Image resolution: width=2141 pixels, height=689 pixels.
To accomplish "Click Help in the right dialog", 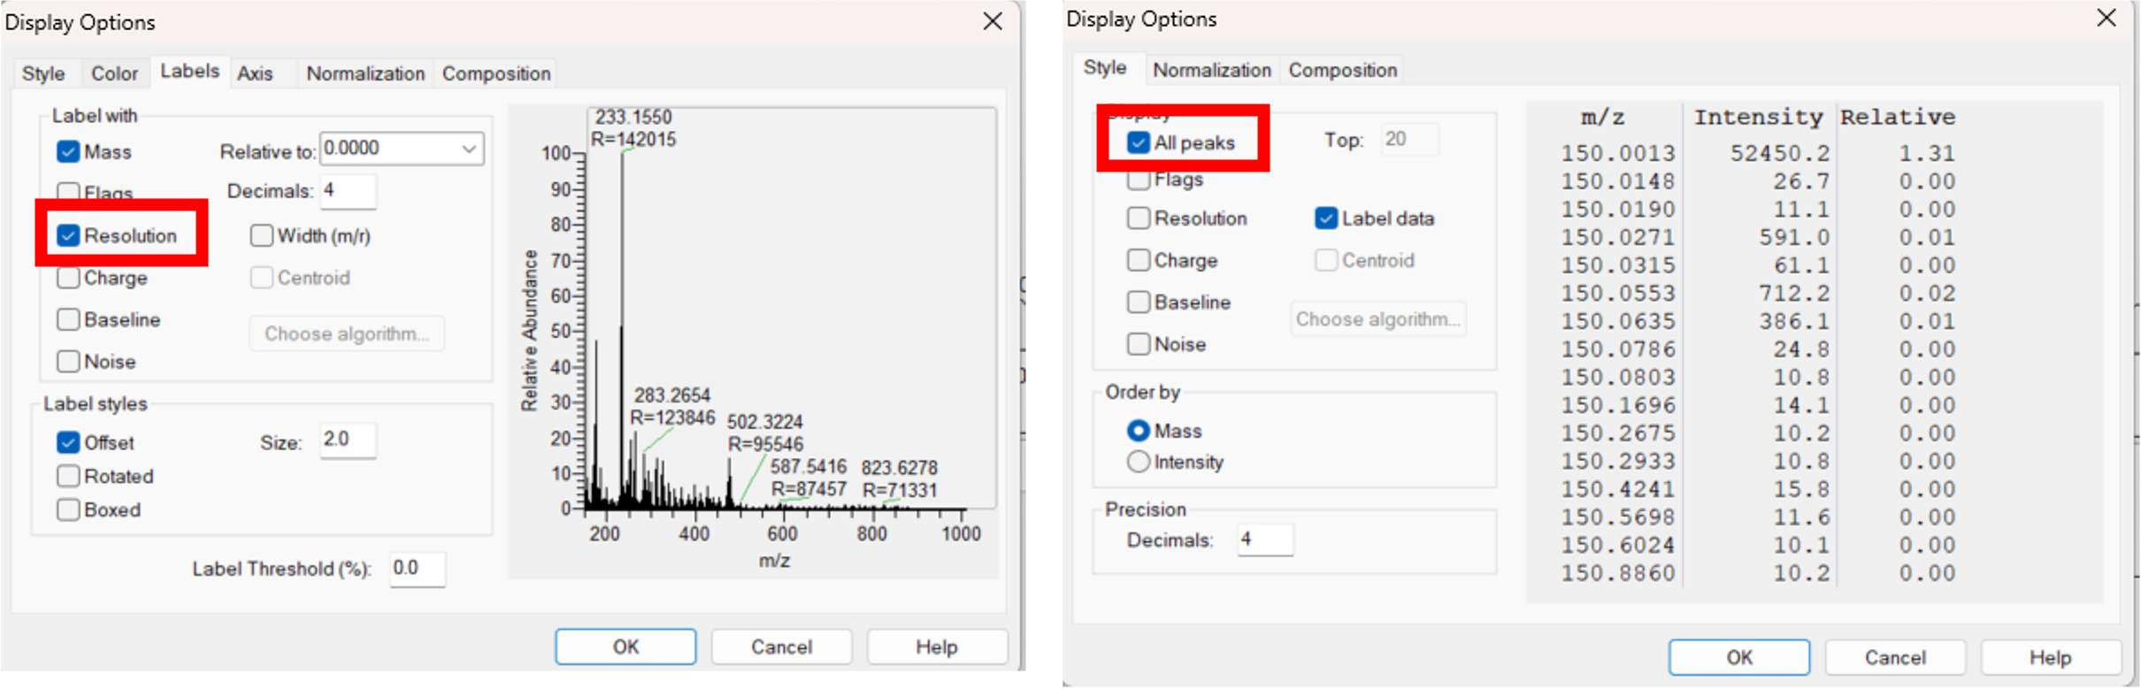I will coord(2050,657).
